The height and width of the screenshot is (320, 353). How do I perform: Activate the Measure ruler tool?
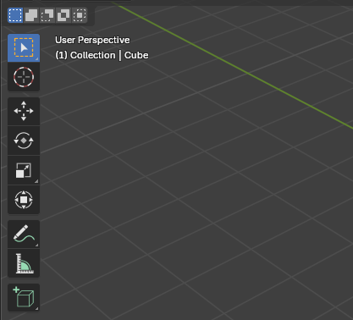click(x=24, y=263)
